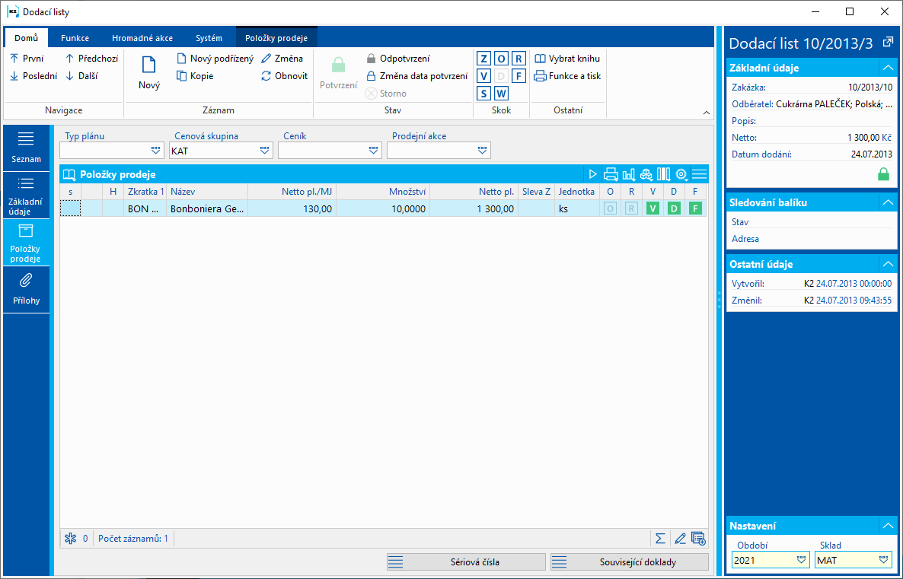
Task: Click the R jump icon in Skok group
Action: click(x=519, y=58)
